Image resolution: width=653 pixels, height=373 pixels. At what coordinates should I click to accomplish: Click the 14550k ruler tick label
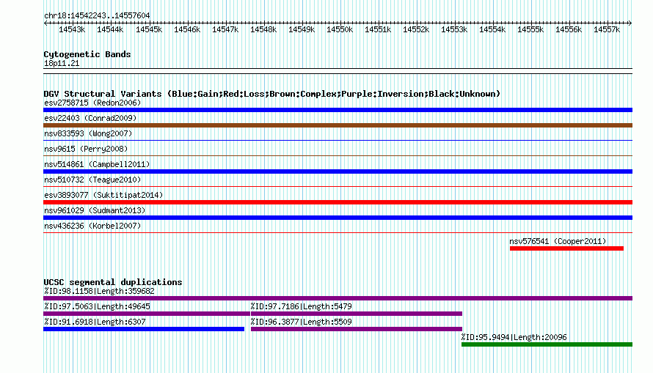[x=340, y=29]
